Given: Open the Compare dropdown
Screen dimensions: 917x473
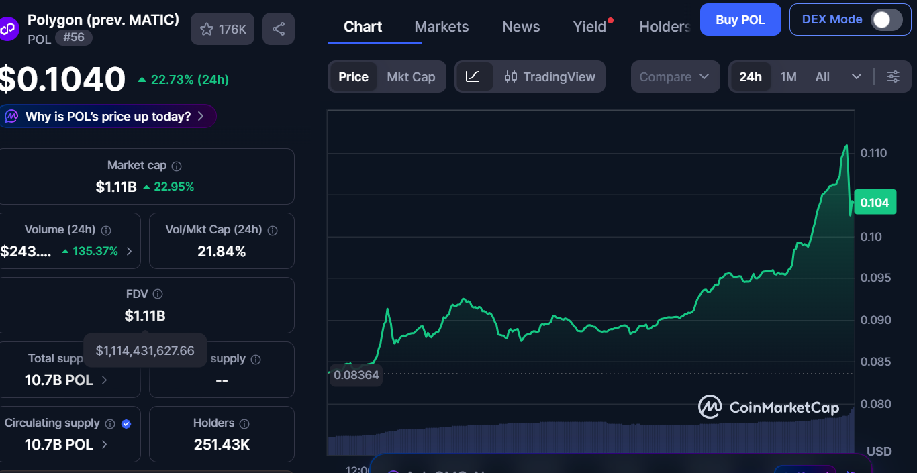Looking at the screenshot, I should point(675,77).
